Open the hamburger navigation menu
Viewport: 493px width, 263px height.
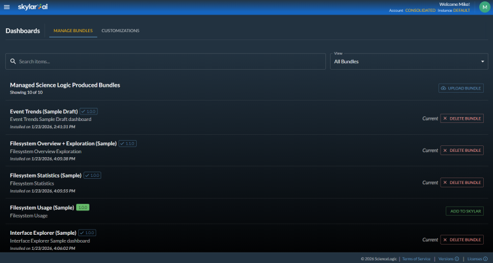pos(8,7)
